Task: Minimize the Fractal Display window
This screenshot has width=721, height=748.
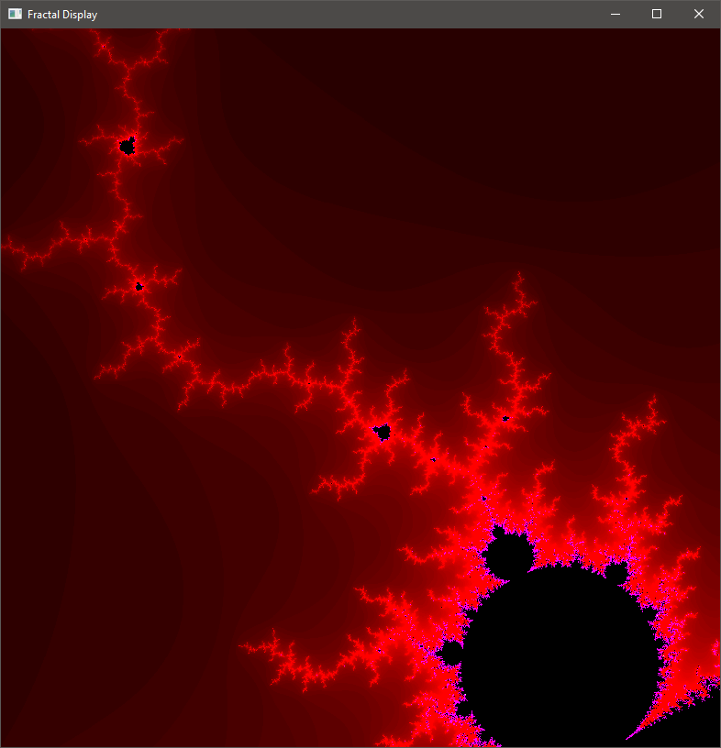Action: (x=616, y=15)
